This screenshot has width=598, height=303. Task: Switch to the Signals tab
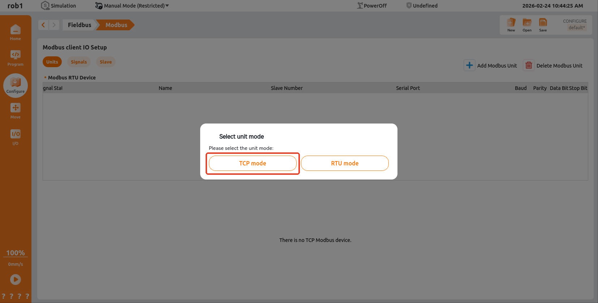(x=79, y=62)
